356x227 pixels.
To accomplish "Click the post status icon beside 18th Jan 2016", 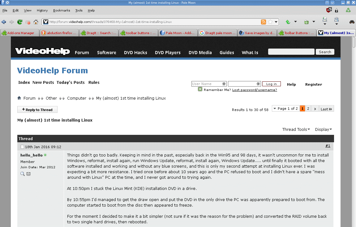I will pos(22,147).
